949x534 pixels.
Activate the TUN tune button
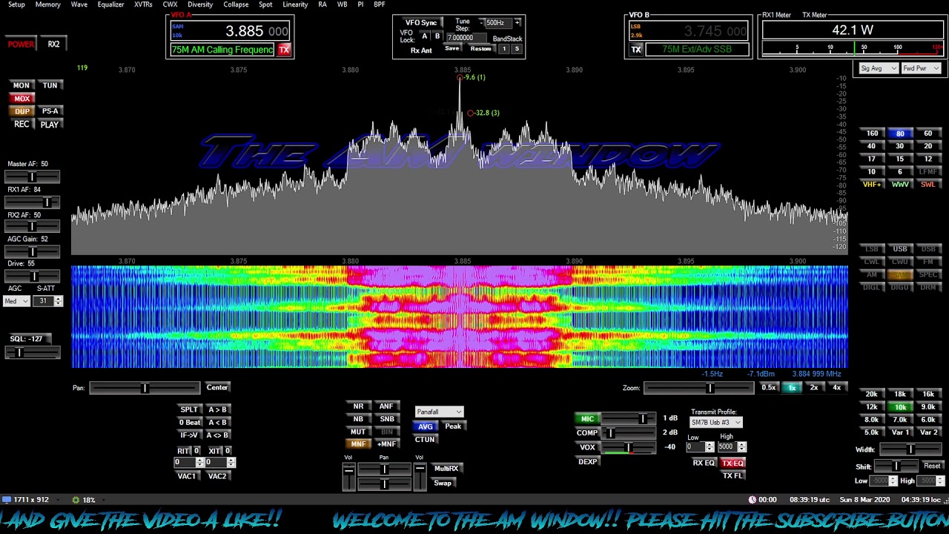point(50,85)
